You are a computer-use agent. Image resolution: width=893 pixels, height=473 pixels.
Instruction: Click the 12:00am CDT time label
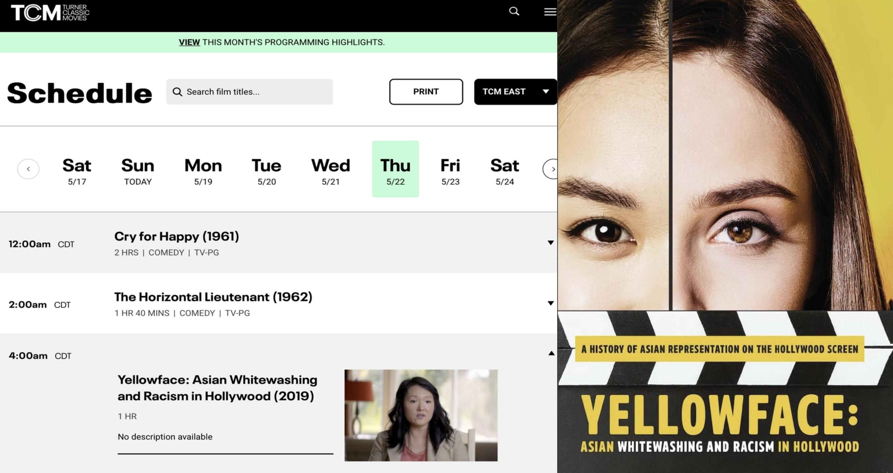coord(42,244)
